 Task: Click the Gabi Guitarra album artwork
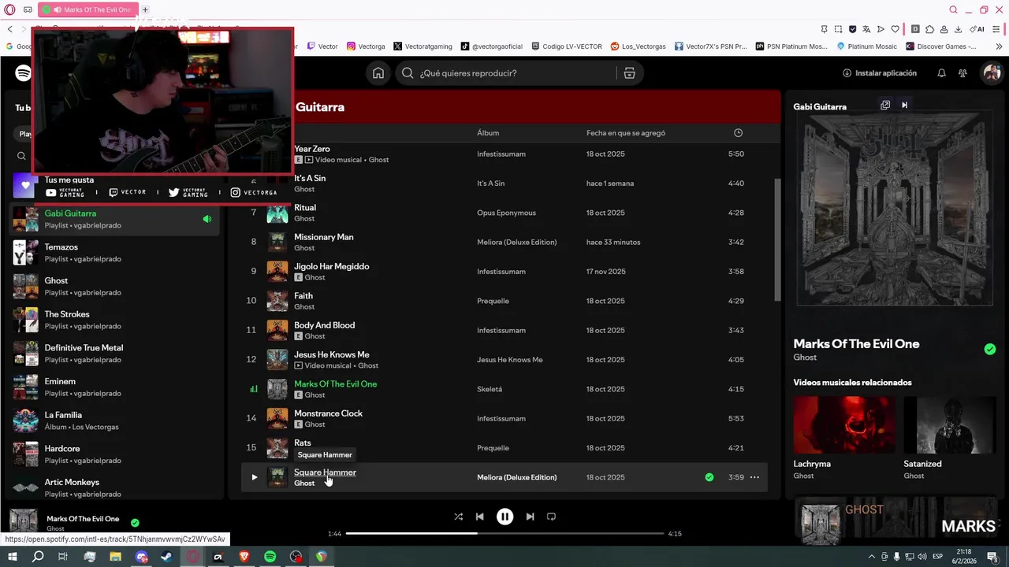[895, 208]
